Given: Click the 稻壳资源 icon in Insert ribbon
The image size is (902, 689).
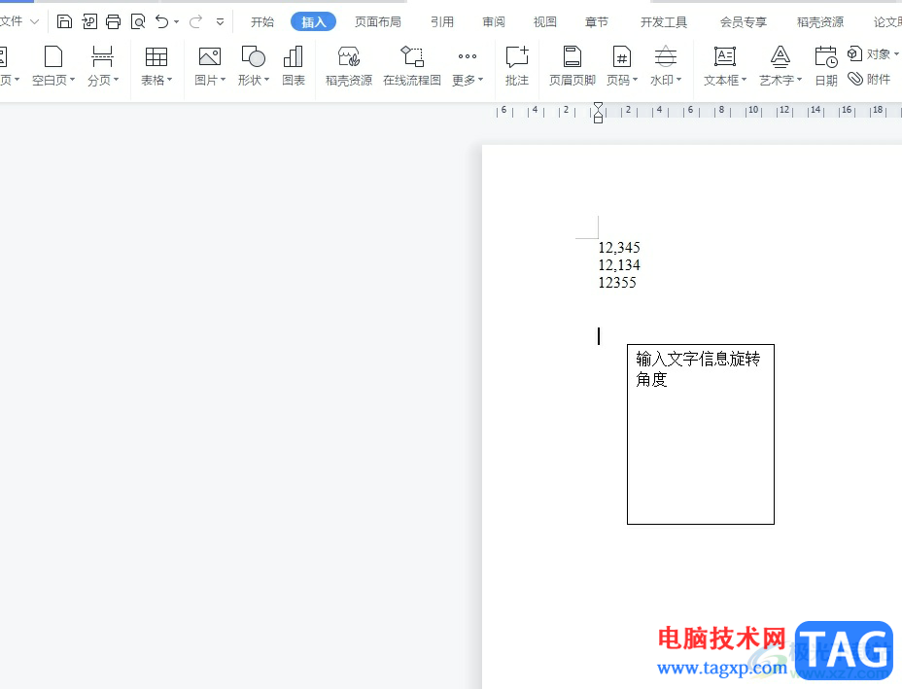Looking at the screenshot, I should pos(349,57).
